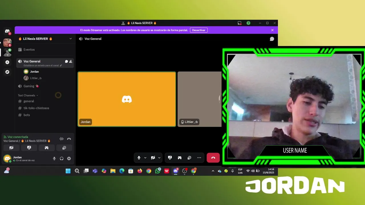Open camera options dropdown arrow in call bar
The image size is (365, 205).
[x=159, y=158]
